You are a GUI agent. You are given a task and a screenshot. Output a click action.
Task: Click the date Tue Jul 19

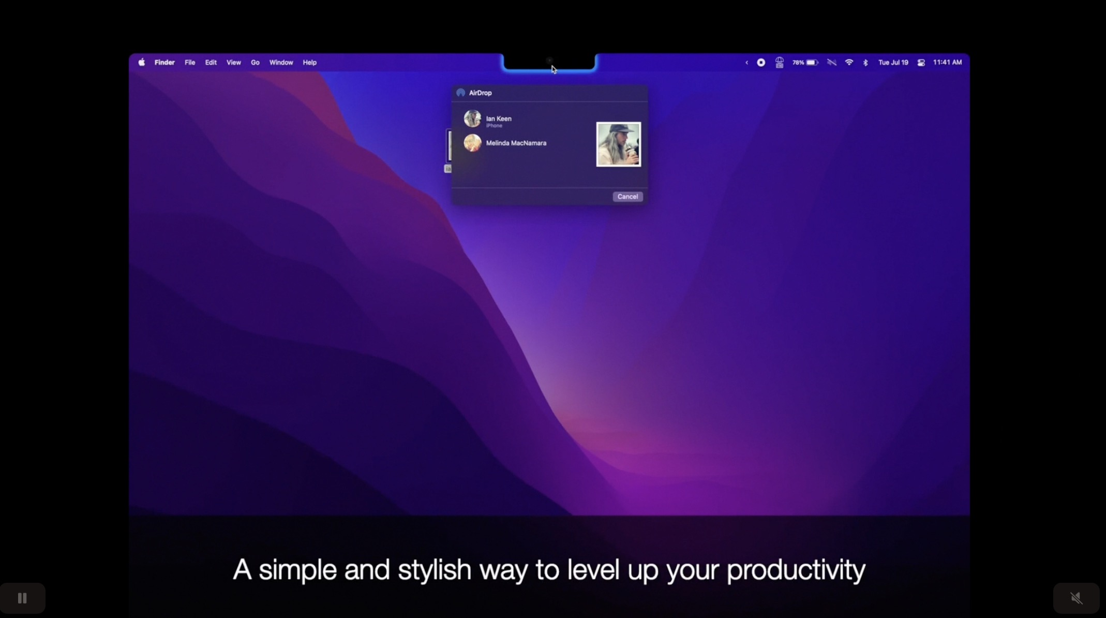coord(893,63)
